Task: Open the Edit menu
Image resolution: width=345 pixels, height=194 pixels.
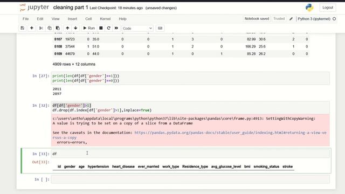Action: [40, 19]
